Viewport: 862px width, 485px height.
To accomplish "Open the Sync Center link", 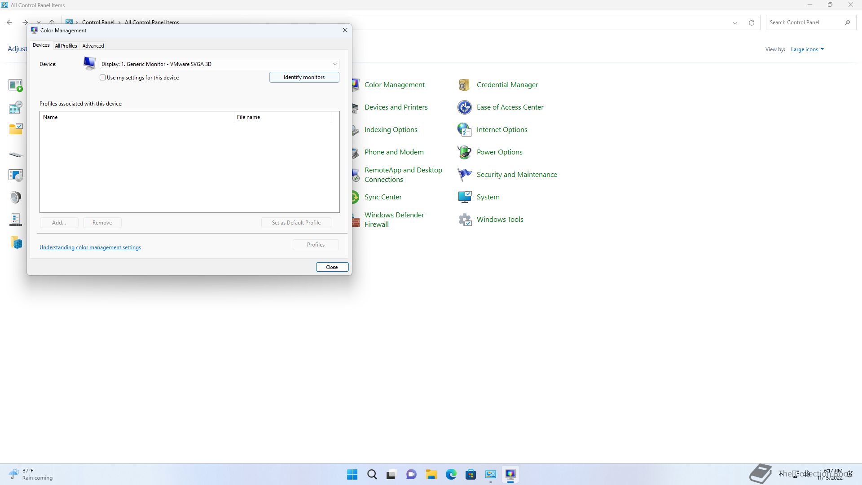I will click(383, 197).
